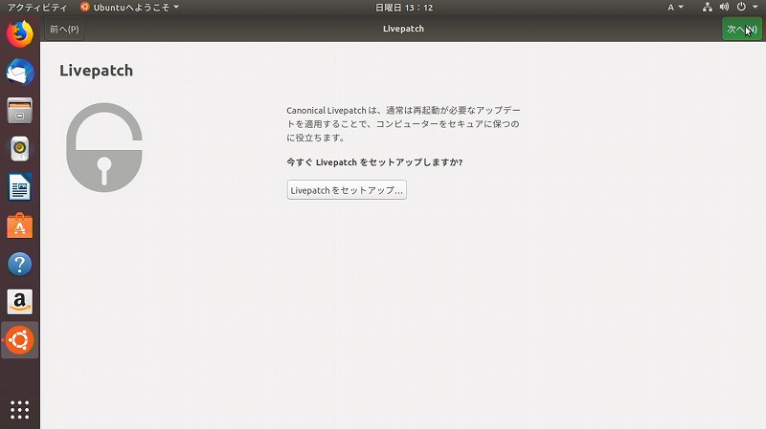
Task: Open the volume speaker icon
Action: click(x=724, y=8)
